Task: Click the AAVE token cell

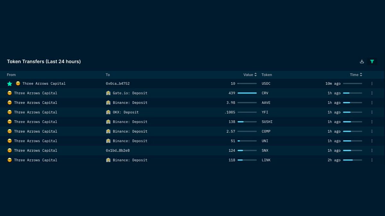Action: tap(266, 103)
